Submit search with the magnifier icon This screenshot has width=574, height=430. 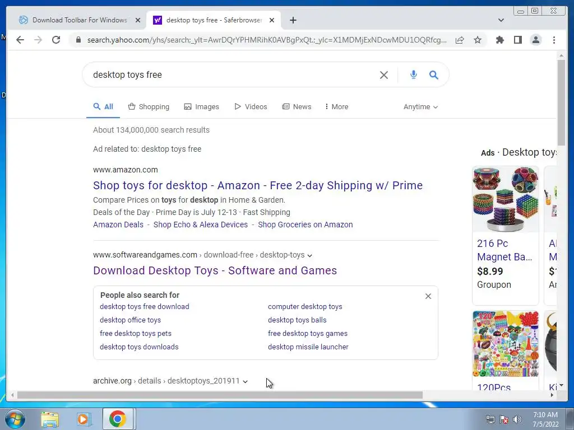coord(434,74)
